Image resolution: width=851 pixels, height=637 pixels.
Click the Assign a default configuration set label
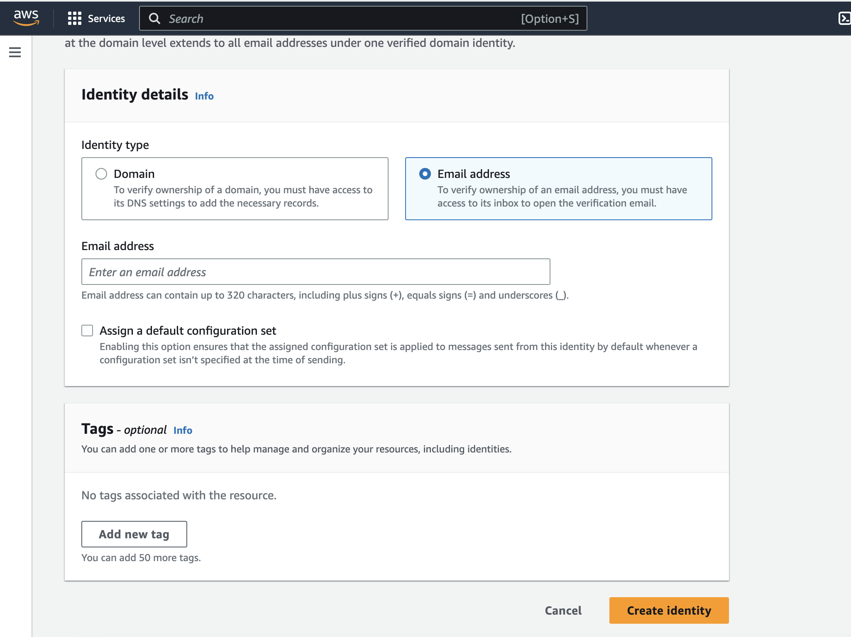coord(188,331)
